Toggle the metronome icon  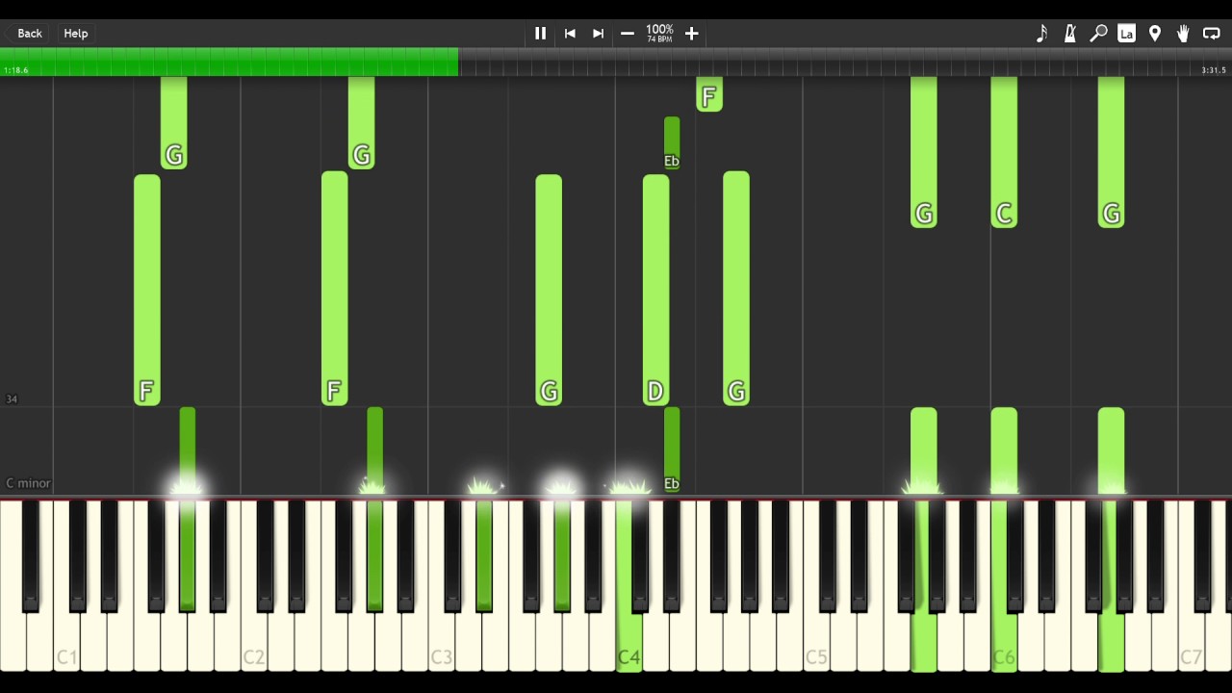click(x=1069, y=33)
